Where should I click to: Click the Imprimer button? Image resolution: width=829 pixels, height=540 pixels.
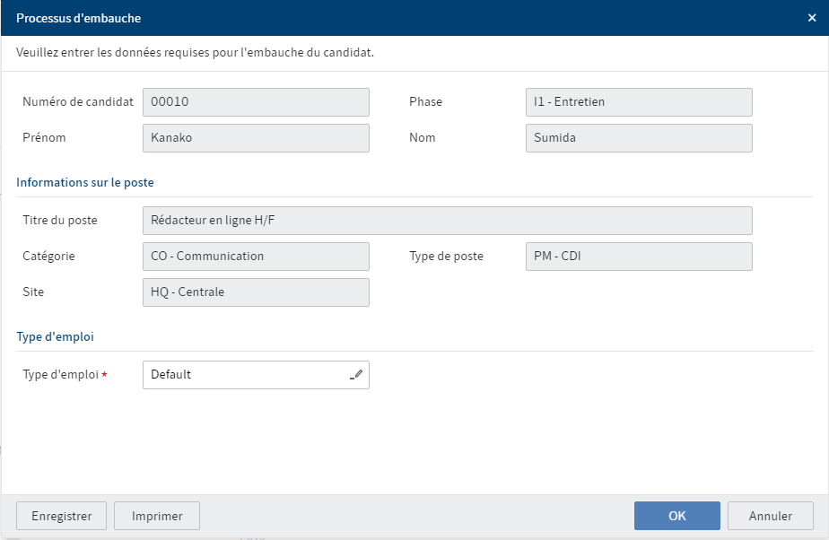[x=157, y=516]
